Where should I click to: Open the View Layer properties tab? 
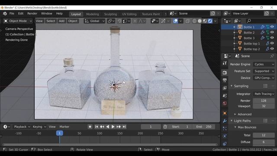pos(225,88)
